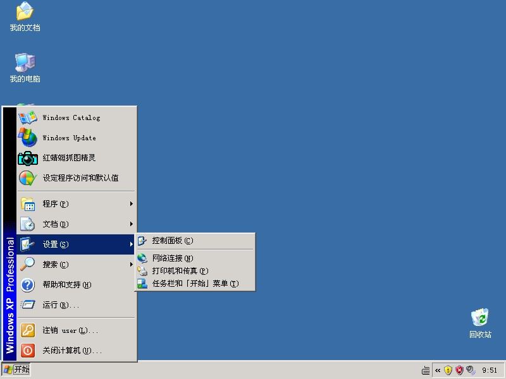Click the 搜索 magnifier icon
Viewport: 506px width, 379px height.
(x=28, y=264)
